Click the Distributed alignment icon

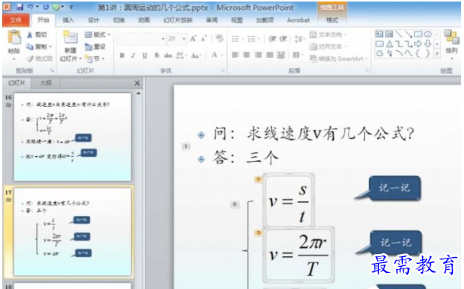point(281,55)
